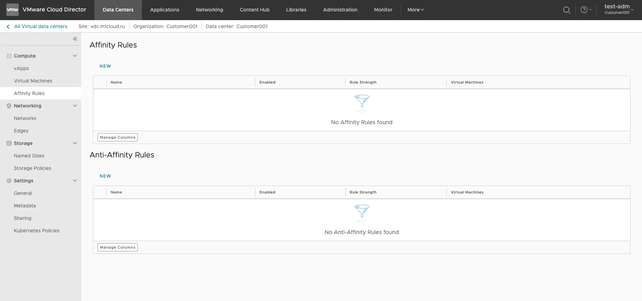Open the Libraries tab
Viewport: 642px width, 301px height.
pyautogui.click(x=296, y=10)
